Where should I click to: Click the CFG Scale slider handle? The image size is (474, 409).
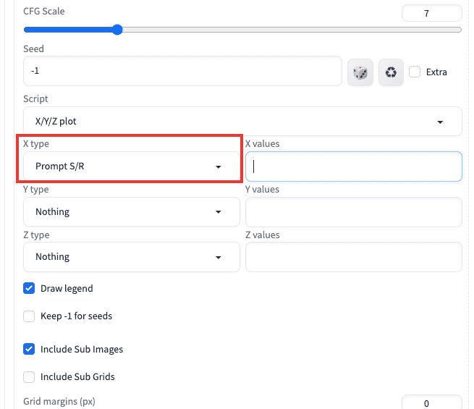117,30
